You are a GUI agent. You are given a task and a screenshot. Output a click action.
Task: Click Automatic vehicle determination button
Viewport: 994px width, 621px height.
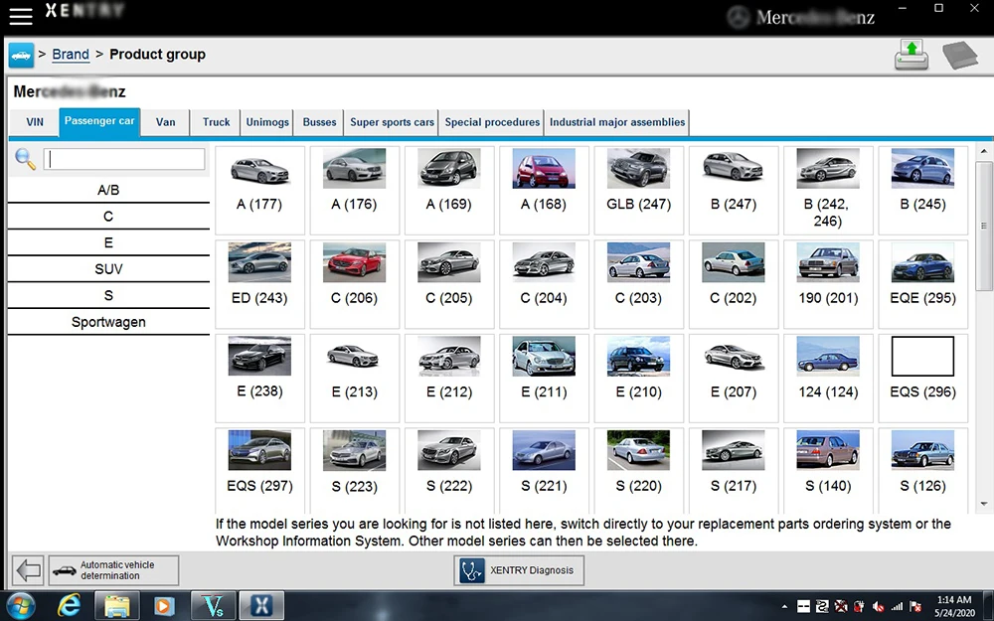point(114,570)
